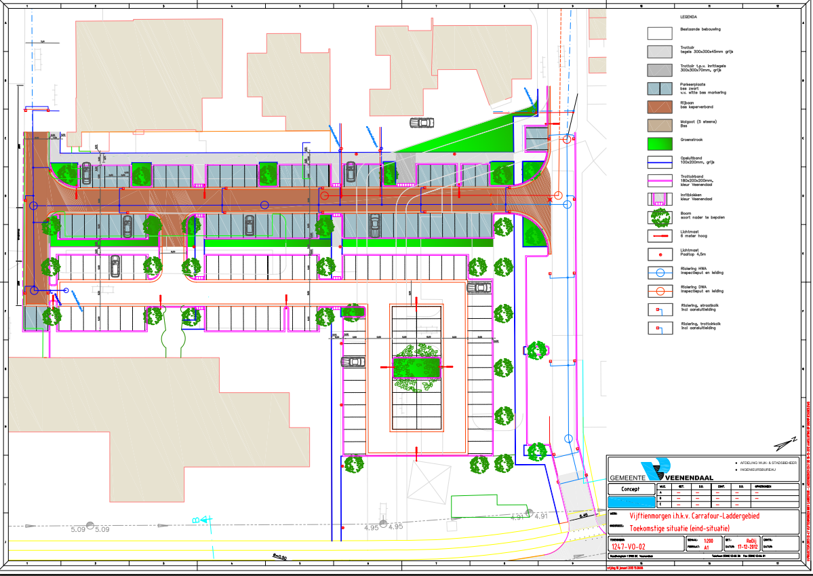Click the Lichtmast Paaltop 4,5m legend symbol
Image resolution: width=813 pixels, height=576 pixels.
click(660, 254)
